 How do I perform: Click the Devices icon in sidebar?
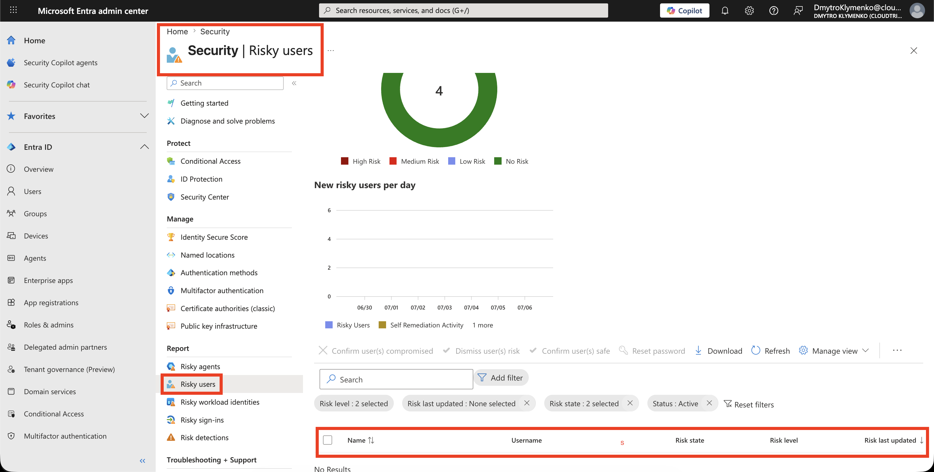pyautogui.click(x=11, y=236)
